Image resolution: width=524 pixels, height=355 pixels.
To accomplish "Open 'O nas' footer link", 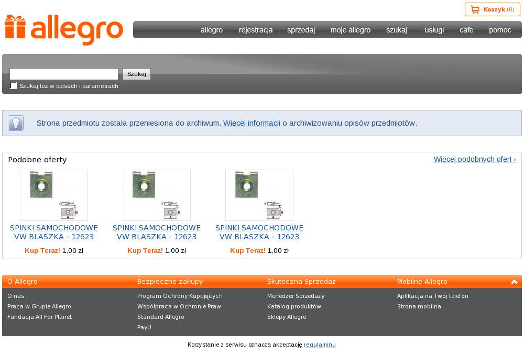I will tap(16, 296).
